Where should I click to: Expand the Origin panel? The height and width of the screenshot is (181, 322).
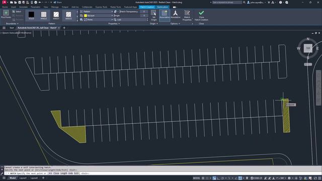[154, 24]
